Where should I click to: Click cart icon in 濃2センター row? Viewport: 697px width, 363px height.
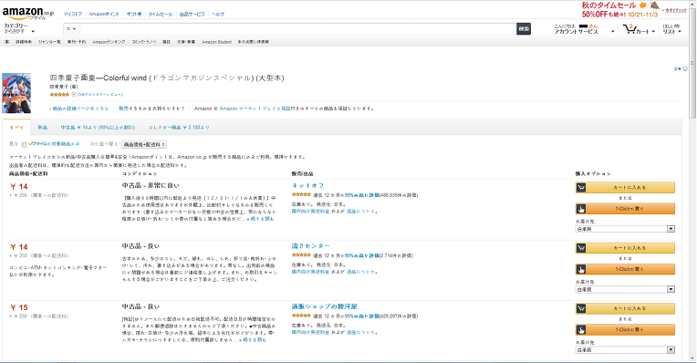coord(581,248)
